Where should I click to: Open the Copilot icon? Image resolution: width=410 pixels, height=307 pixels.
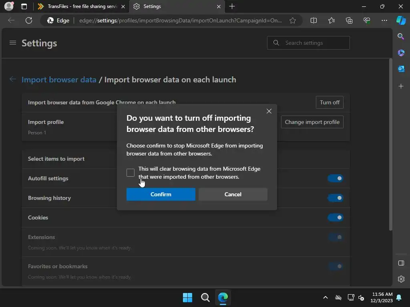click(x=401, y=20)
